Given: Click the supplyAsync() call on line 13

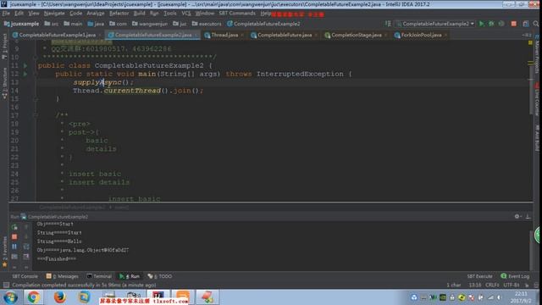Looking at the screenshot, I should pos(103,82).
